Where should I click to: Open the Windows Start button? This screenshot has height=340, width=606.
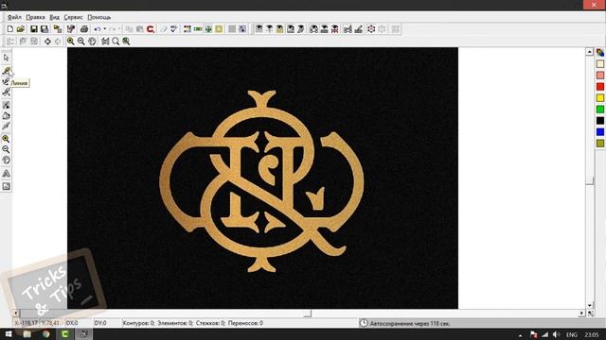pos(8,334)
